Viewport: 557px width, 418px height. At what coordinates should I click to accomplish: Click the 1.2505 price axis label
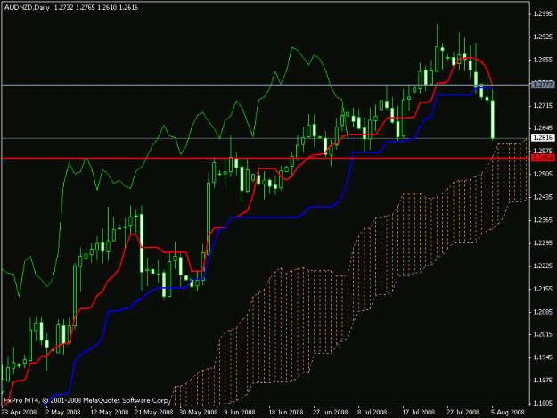point(543,174)
